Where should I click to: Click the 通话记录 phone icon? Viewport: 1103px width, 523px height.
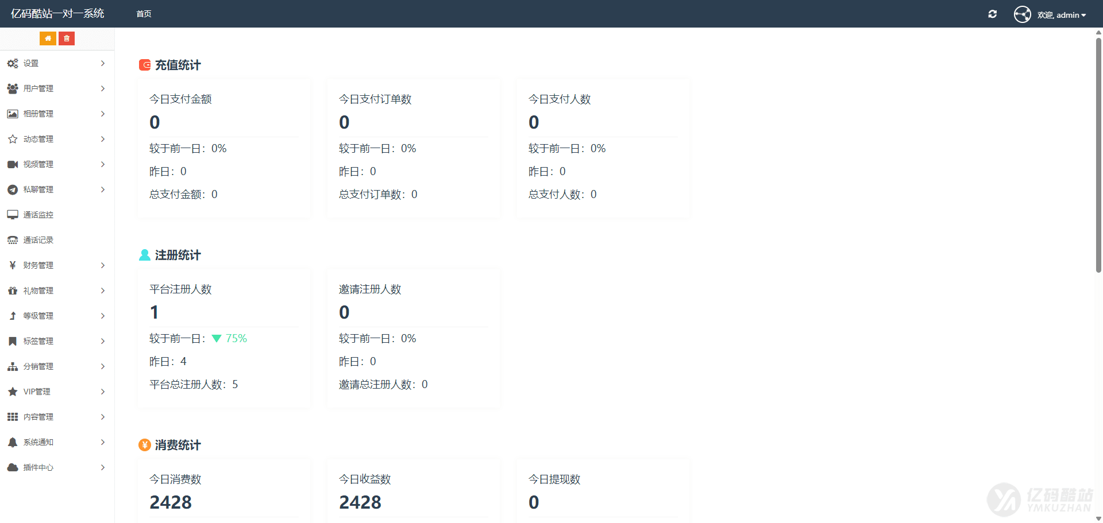[x=13, y=240]
